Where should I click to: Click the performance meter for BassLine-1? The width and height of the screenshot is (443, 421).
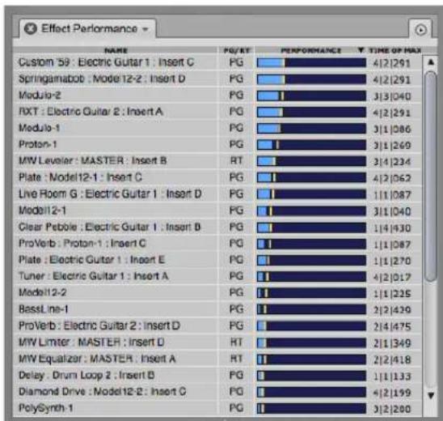(311, 309)
